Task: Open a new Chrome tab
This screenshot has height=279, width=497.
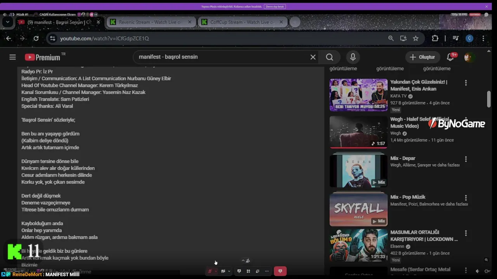Action: pos(295,22)
